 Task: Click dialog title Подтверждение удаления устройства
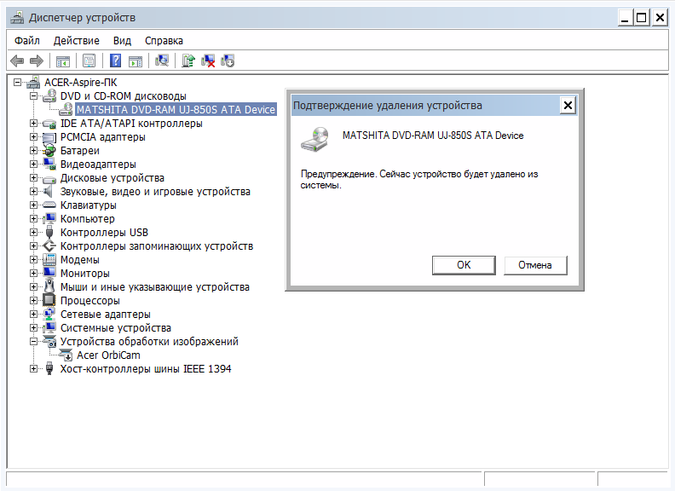(x=388, y=106)
